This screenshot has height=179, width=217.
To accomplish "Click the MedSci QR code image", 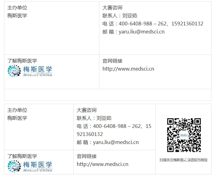I will [184, 135].
